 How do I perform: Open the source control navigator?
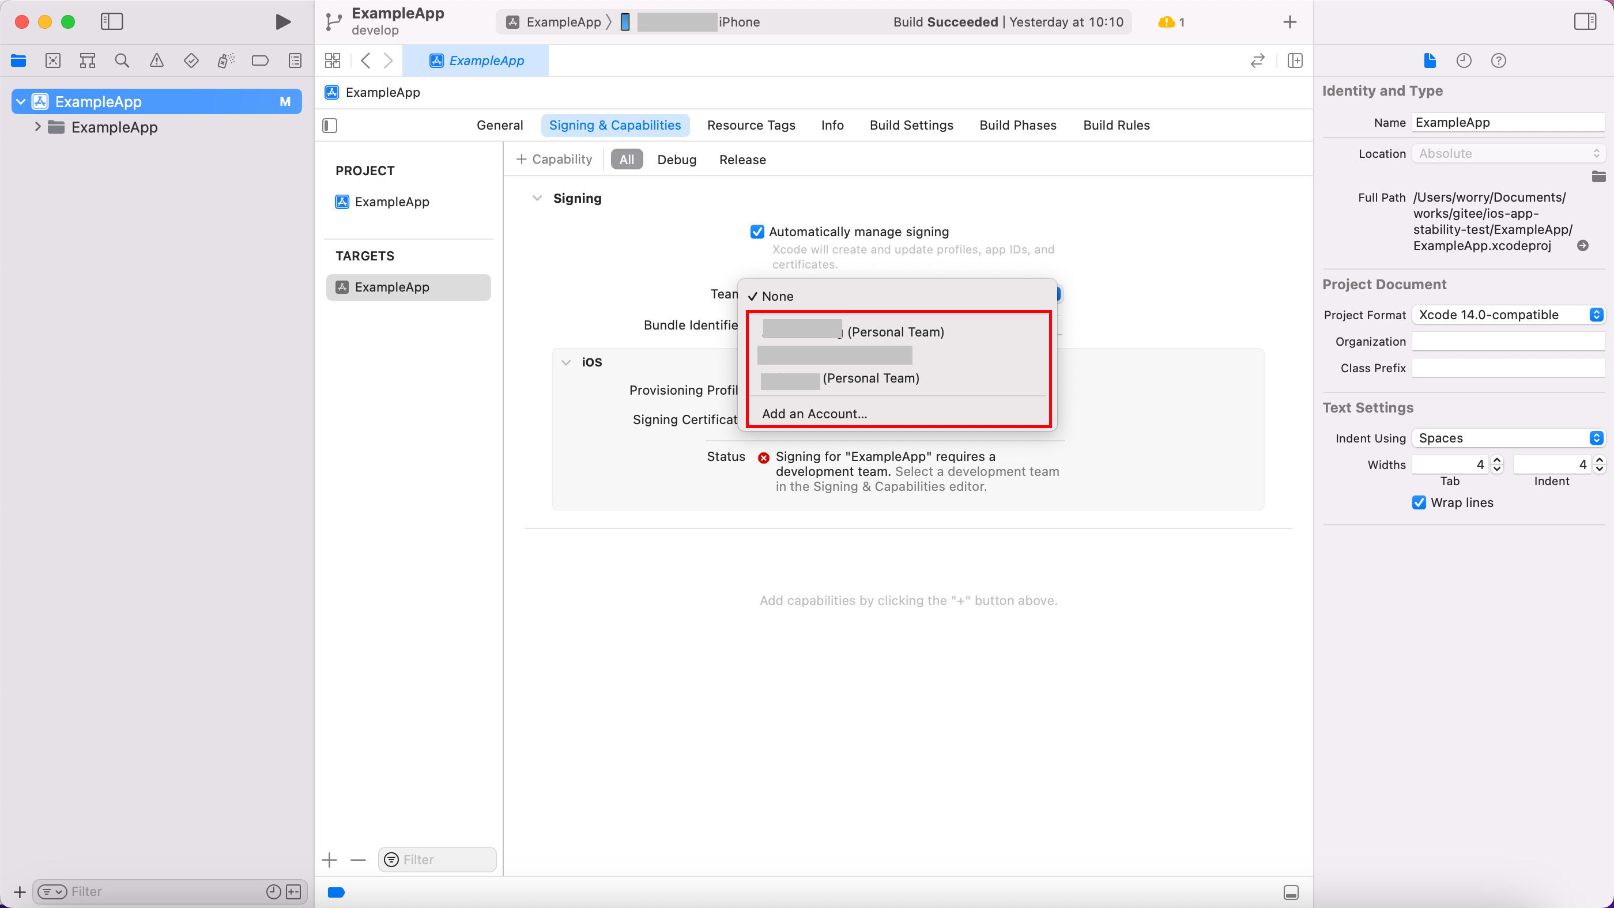(53, 60)
